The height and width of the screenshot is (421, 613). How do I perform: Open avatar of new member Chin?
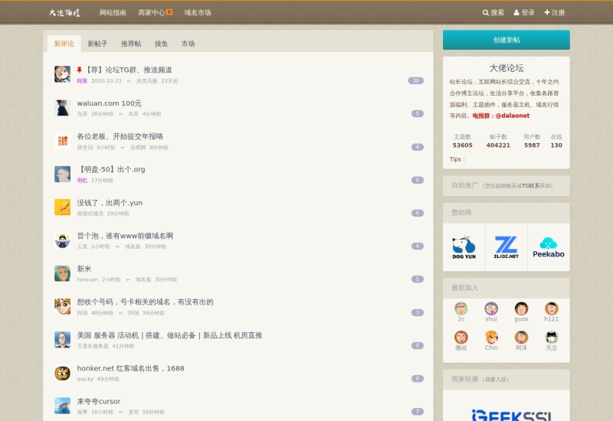tap(491, 337)
